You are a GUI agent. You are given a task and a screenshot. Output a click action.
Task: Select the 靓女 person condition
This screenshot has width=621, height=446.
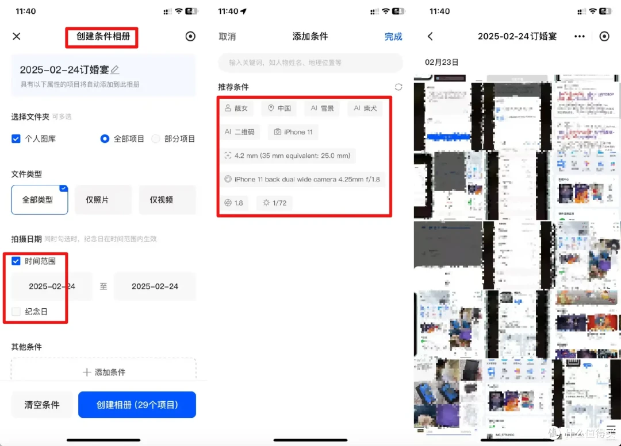coord(236,108)
